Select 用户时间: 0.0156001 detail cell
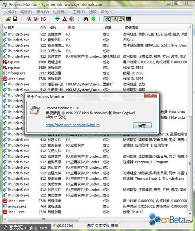195x231 pixels. tap(155, 206)
